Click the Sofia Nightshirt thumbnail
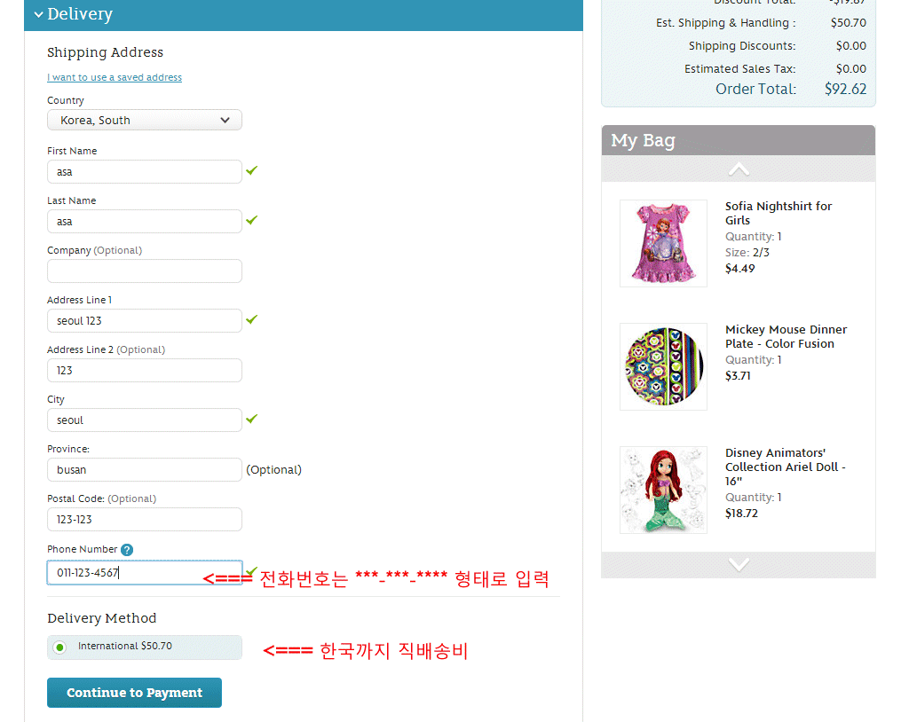 click(x=663, y=243)
